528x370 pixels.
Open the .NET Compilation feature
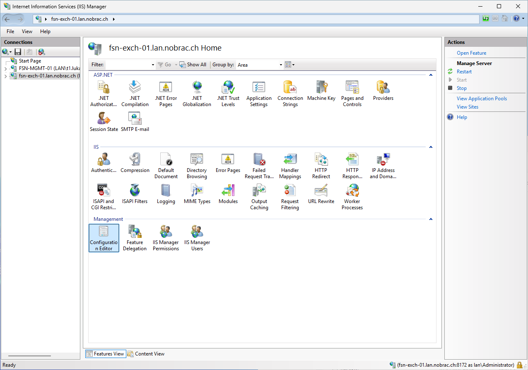(135, 94)
